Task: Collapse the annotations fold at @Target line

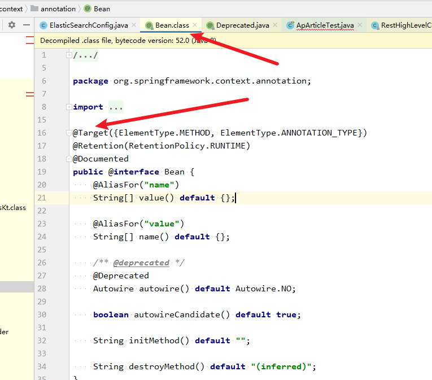Action: coord(69,133)
